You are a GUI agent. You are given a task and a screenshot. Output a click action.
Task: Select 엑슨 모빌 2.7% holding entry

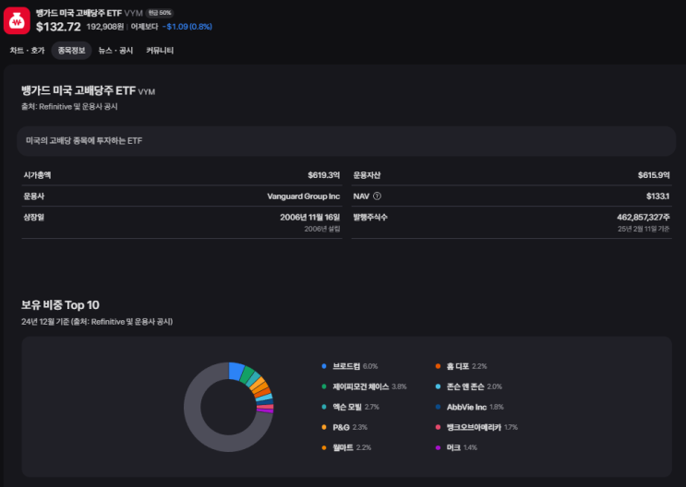(x=351, y=407)
